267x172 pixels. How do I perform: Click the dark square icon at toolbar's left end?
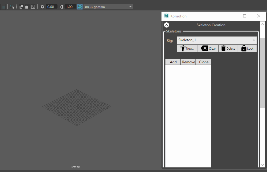coord(3,7)
